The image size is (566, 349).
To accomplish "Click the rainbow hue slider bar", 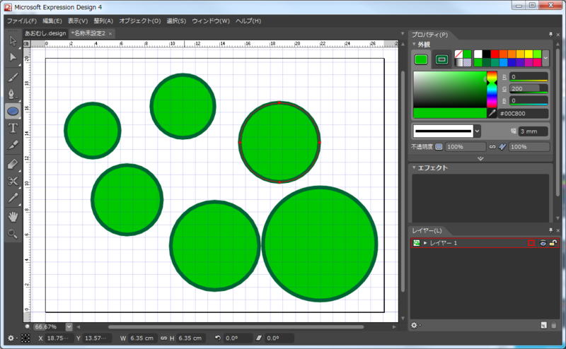I will (492, 90).
